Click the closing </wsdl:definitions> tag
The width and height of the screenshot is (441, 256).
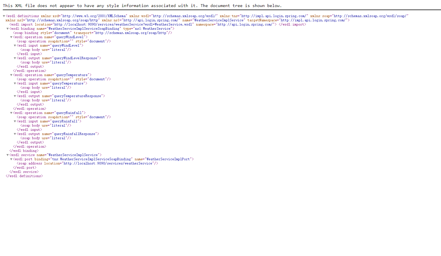[x=24, y=176]
